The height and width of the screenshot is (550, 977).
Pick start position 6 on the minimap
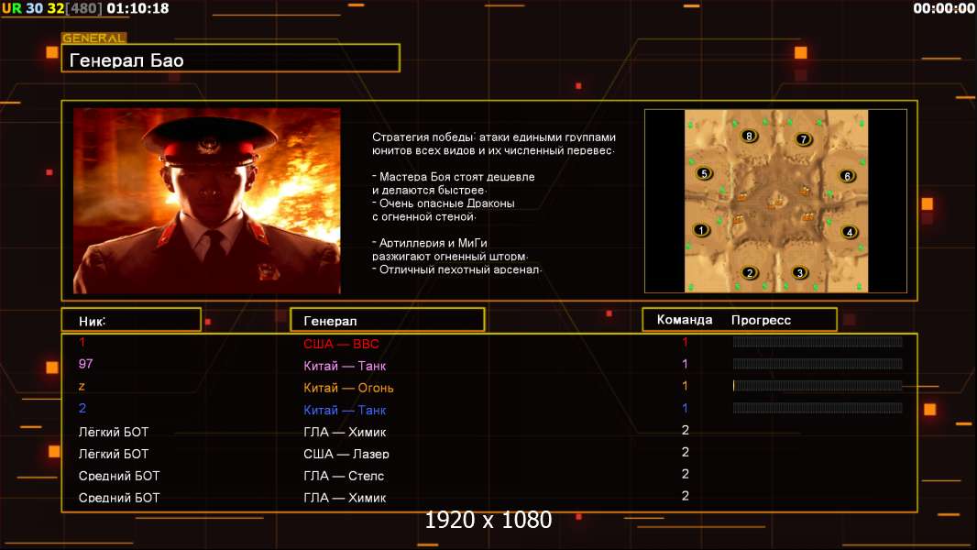point(847,176)
